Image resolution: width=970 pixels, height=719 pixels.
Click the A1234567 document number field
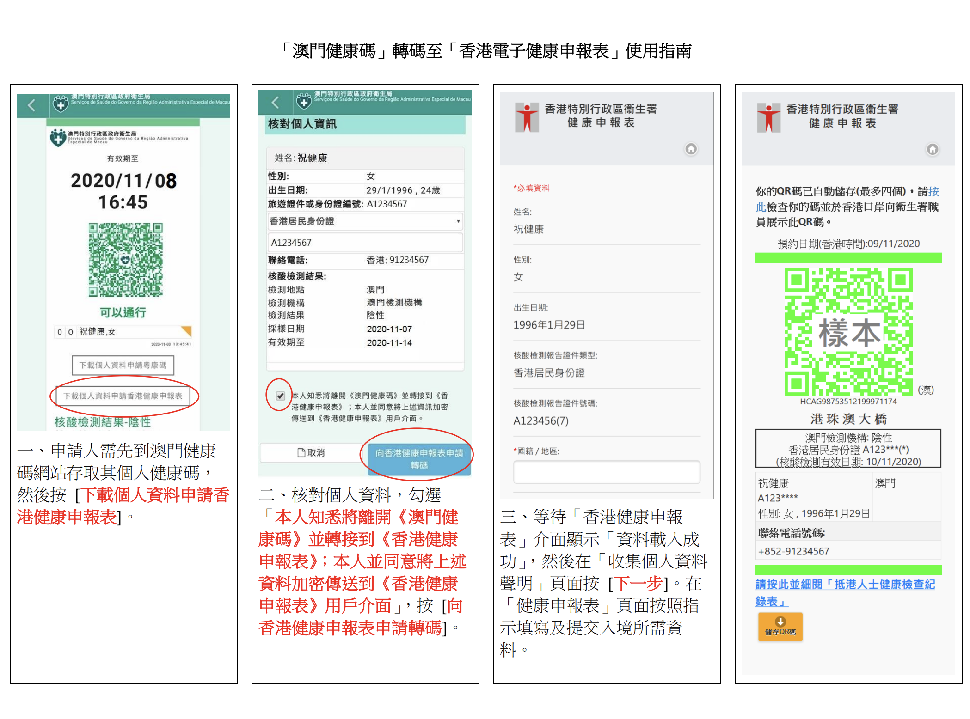(x=365, y=243)
